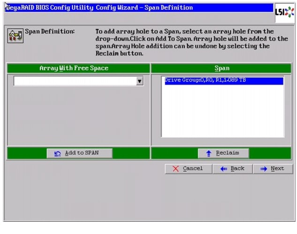Click the Add to SPAN button
297x234 pixels.
pos(79,153)
